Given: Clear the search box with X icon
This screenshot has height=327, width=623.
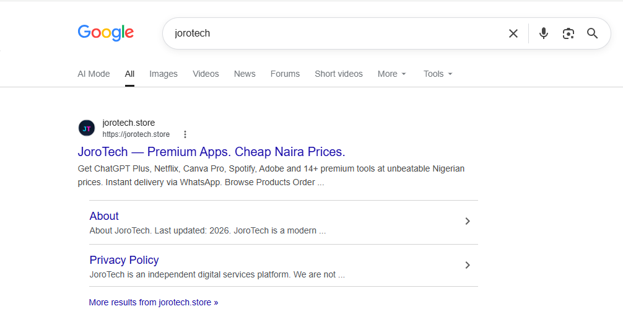Looking at the screenshot, I should [x=513, y=33].
